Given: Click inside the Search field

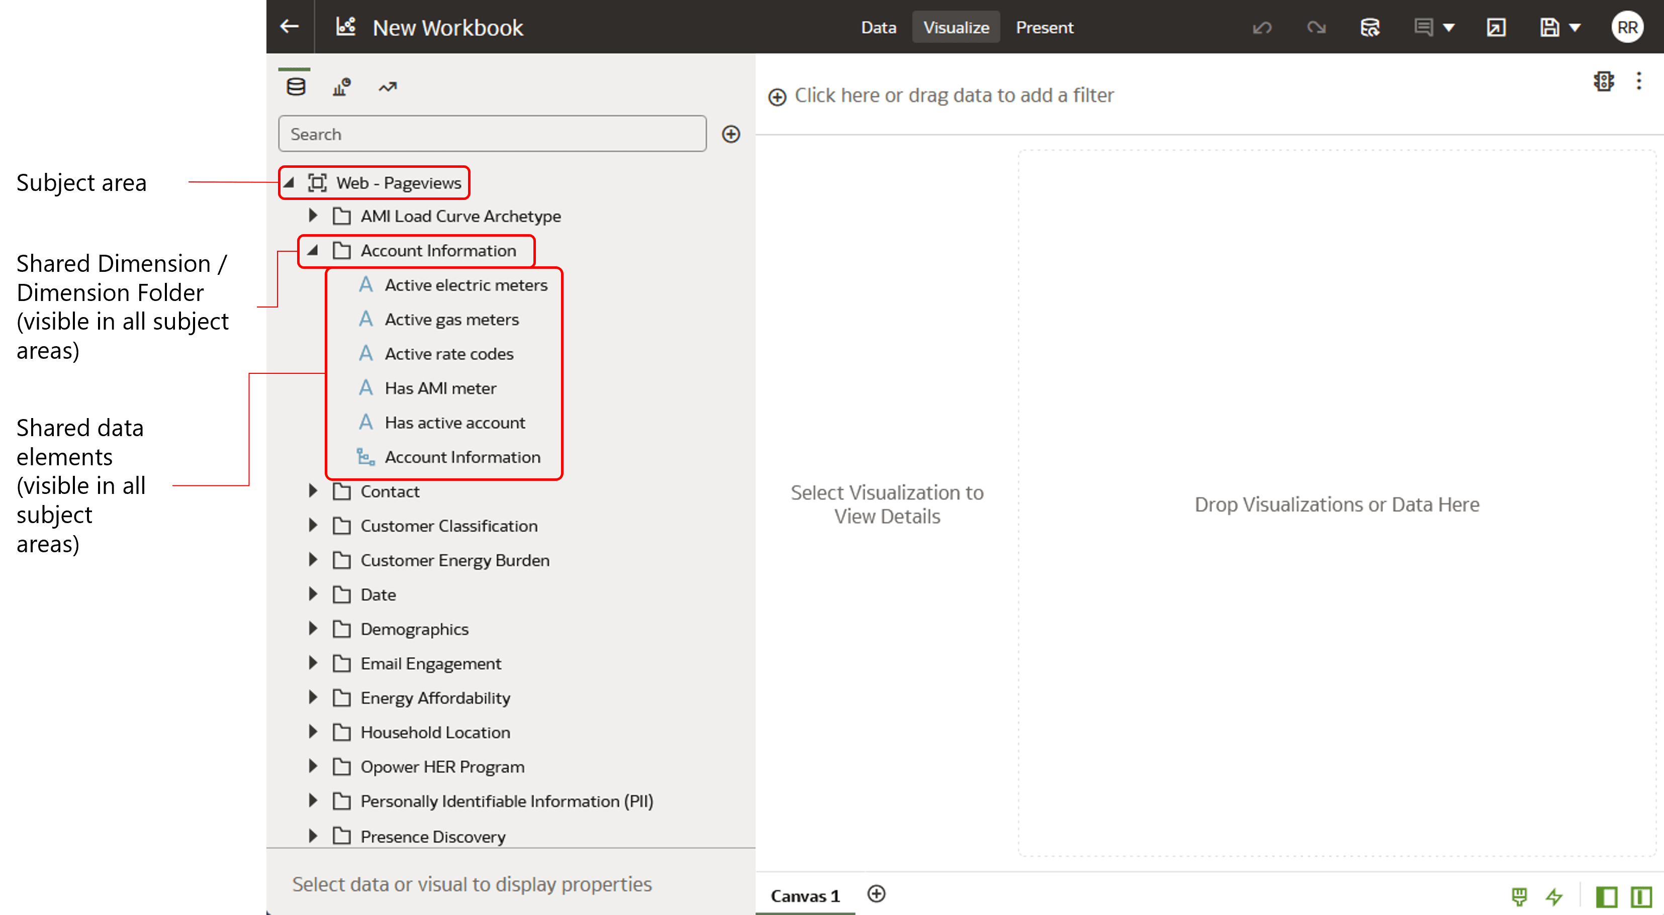Looking at the screenshot, I should (492, 134).
